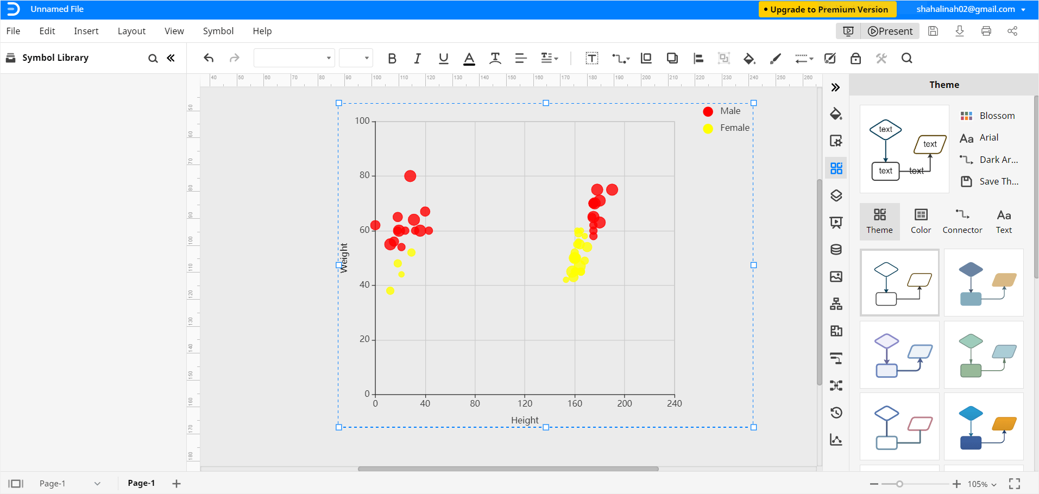Select the Insert Text tool
Image resolution: width=1039 pixels, height=494 pixels.
tap(591, 58)
